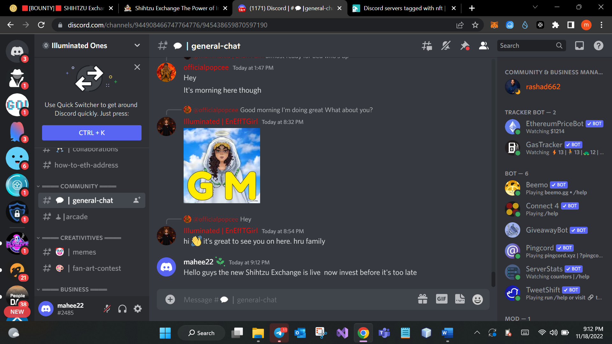
Task: Toggle microphone mute in user panel
Action: pyautogui.click(x=107, y=309)
